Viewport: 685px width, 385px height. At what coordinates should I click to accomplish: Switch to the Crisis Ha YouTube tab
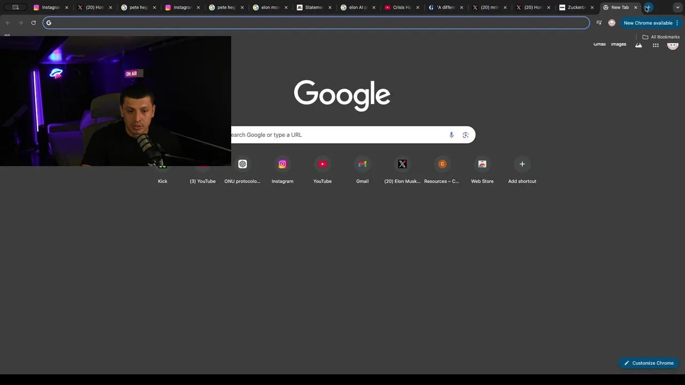[402, 7]
